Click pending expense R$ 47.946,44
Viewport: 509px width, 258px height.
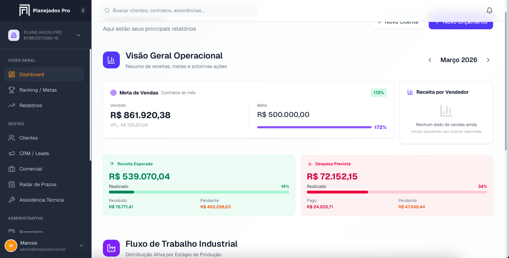point(412,207)
